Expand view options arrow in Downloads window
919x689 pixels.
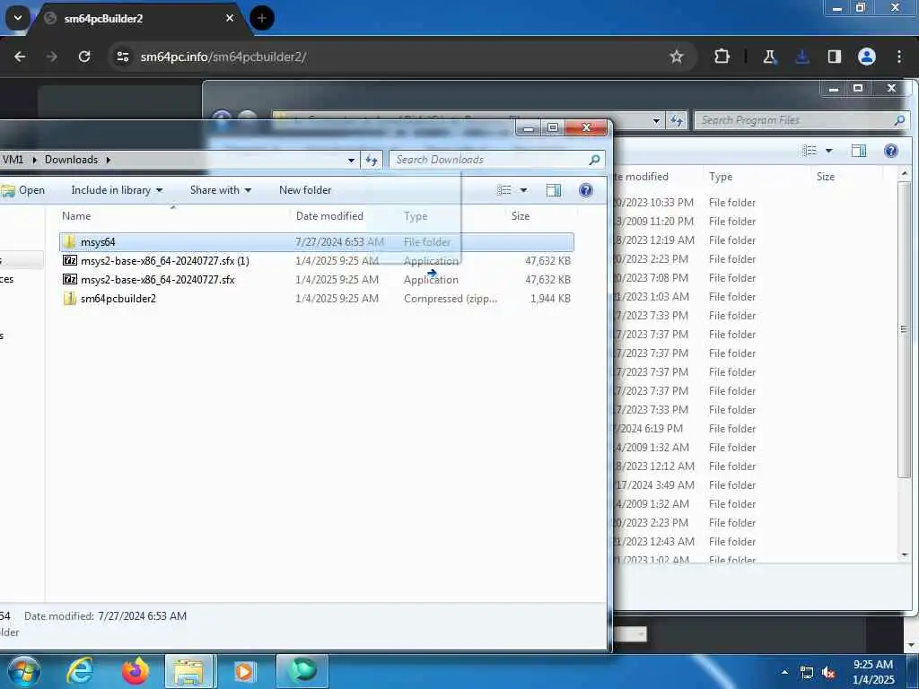click(x=523, y=190)
